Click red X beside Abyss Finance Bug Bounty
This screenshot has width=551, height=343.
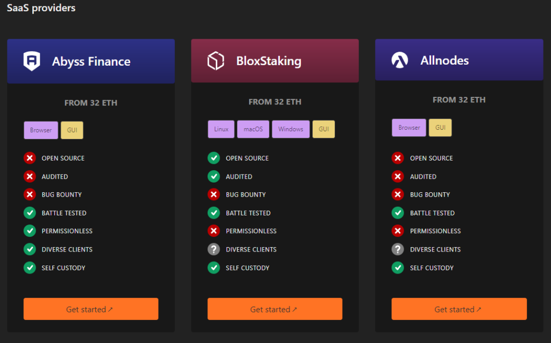click(30, 194)
